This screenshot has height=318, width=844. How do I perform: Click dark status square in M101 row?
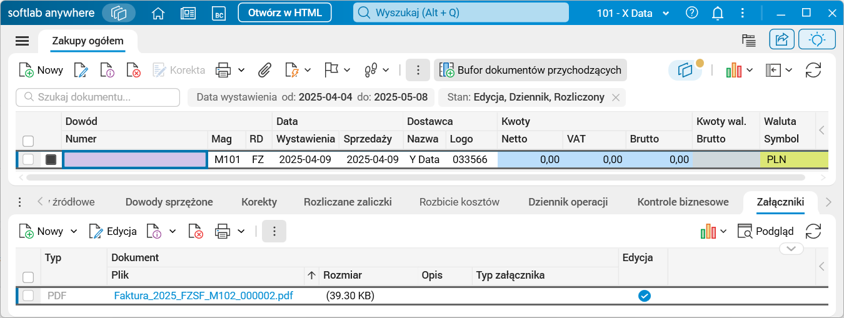tap(51, 159)
